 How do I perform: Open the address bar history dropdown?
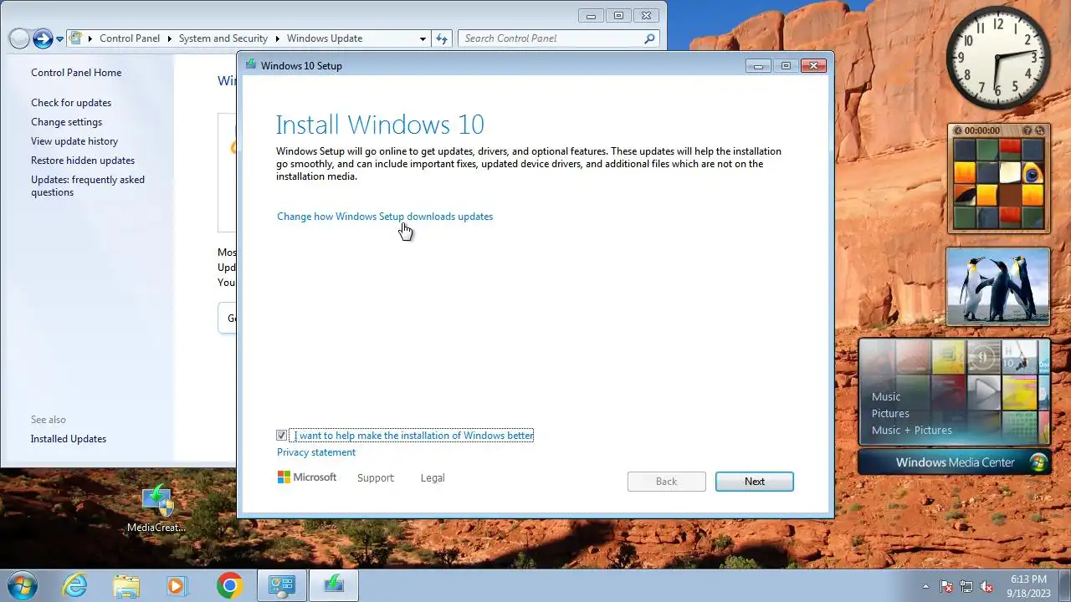point(423,38)
